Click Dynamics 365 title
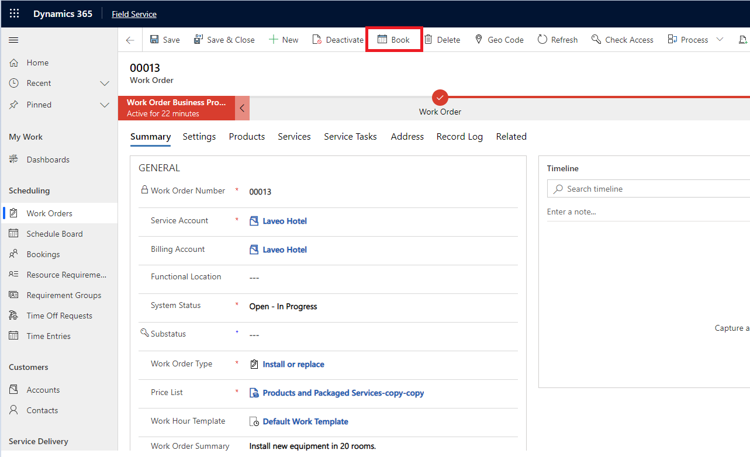The image size is (750, 457). coord(63,14)
